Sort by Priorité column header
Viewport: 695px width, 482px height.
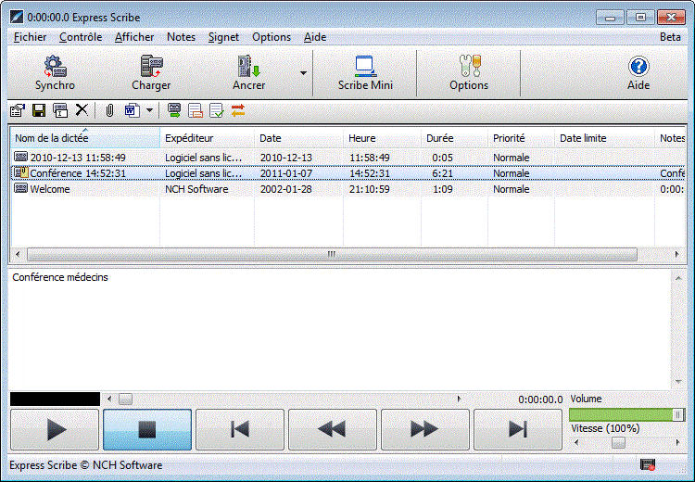[521, 138]
